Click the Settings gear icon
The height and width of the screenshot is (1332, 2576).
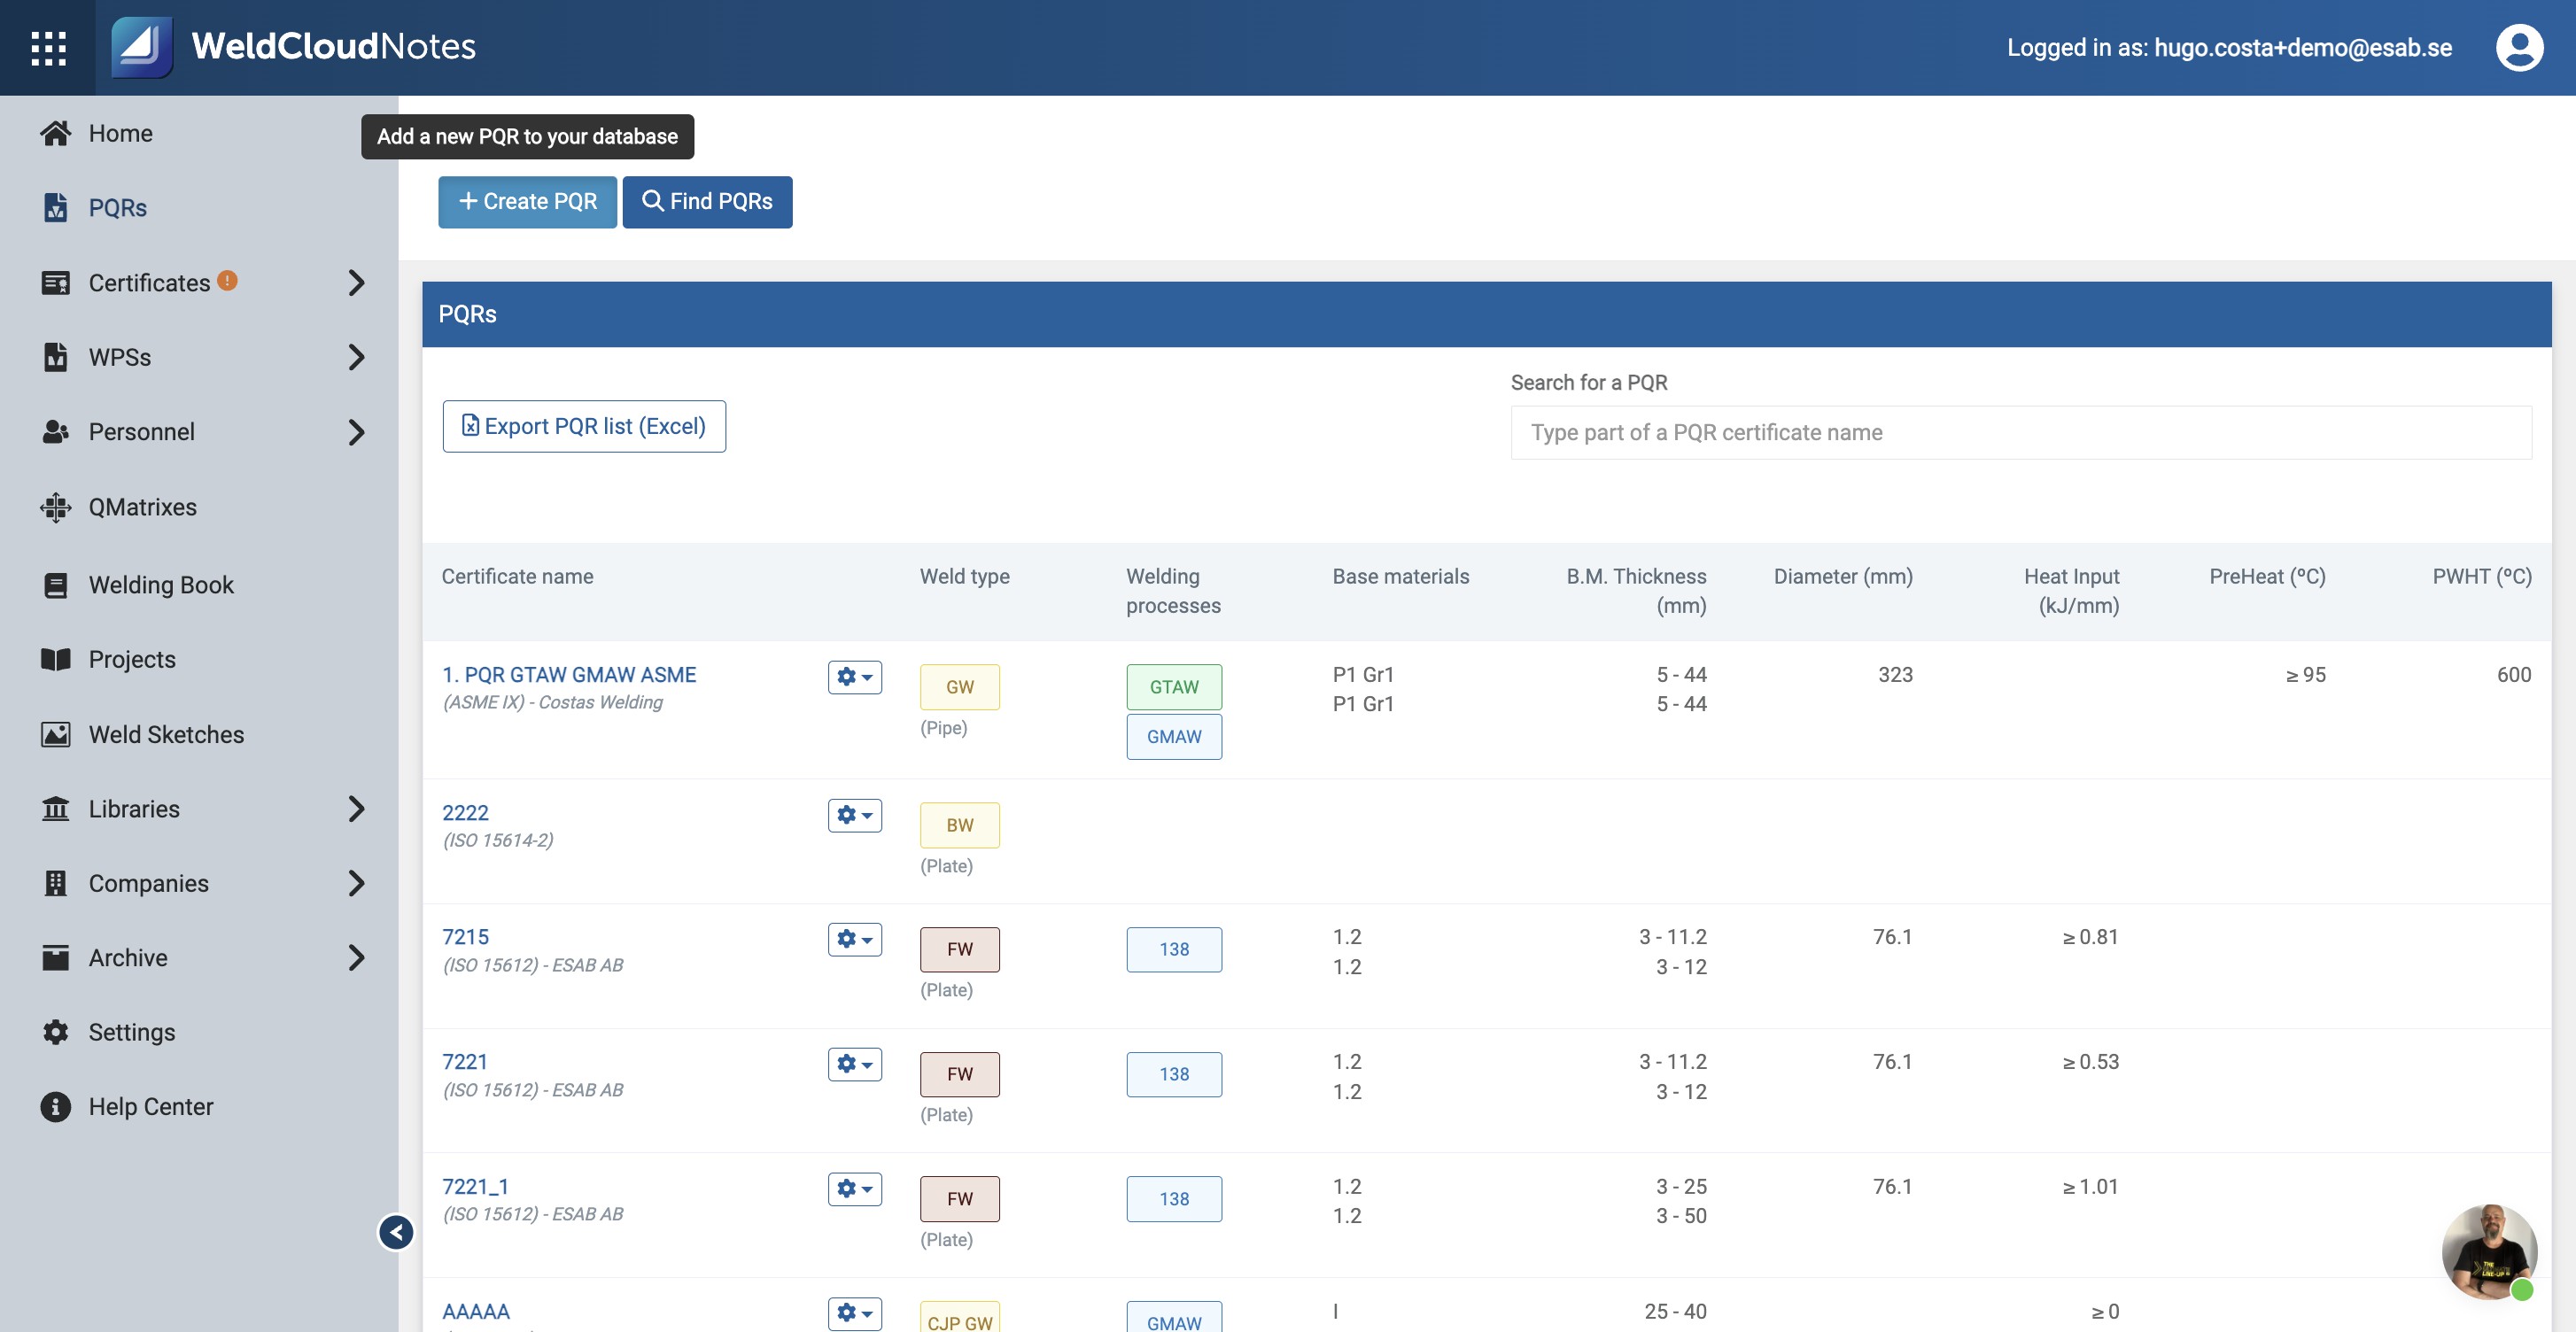[x=56, y=1032]
